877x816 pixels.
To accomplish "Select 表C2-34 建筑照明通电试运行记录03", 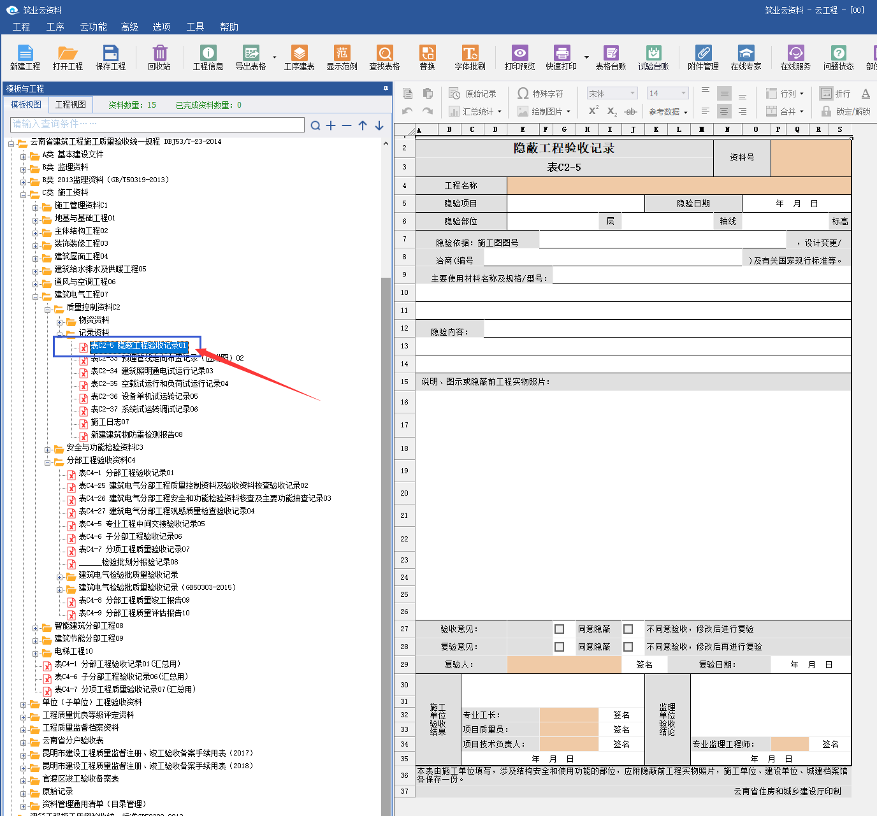I will [152, 371].
